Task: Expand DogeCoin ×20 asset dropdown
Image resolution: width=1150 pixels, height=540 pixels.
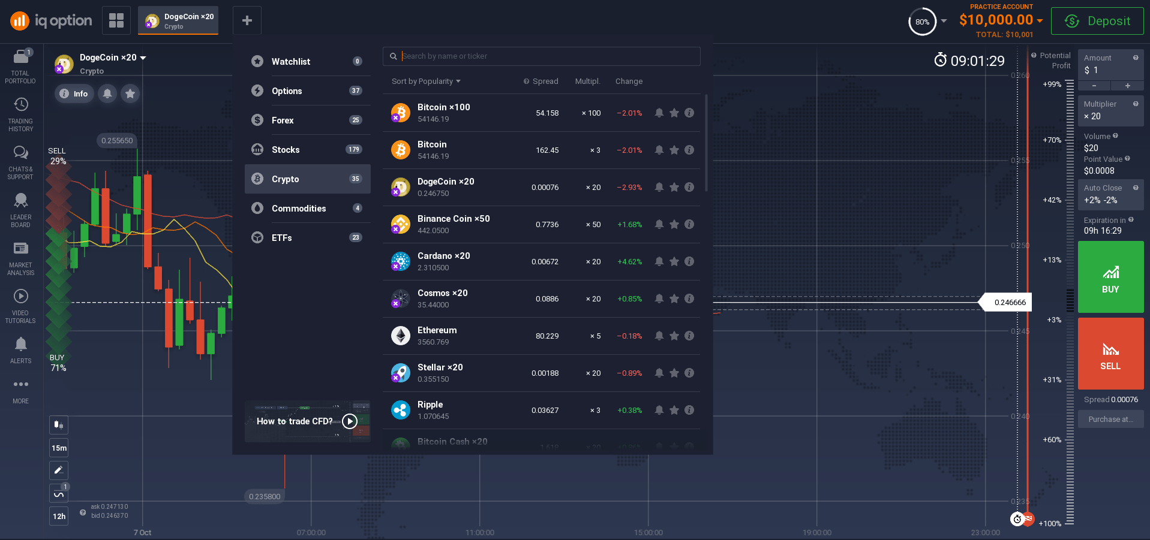Action: click(113, 58)
